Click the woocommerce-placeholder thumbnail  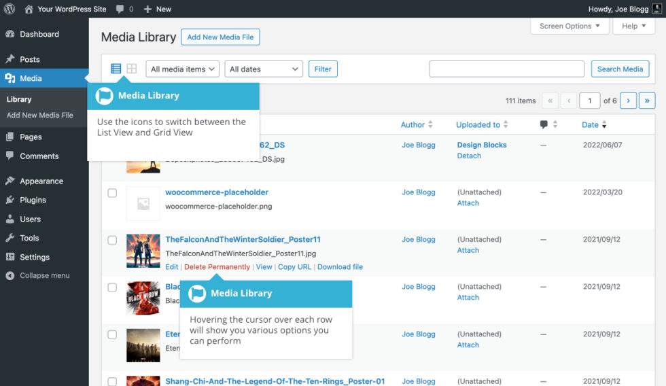point(143,204)
